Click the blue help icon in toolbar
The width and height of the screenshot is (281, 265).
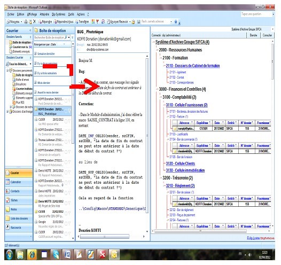pos(176,22)
